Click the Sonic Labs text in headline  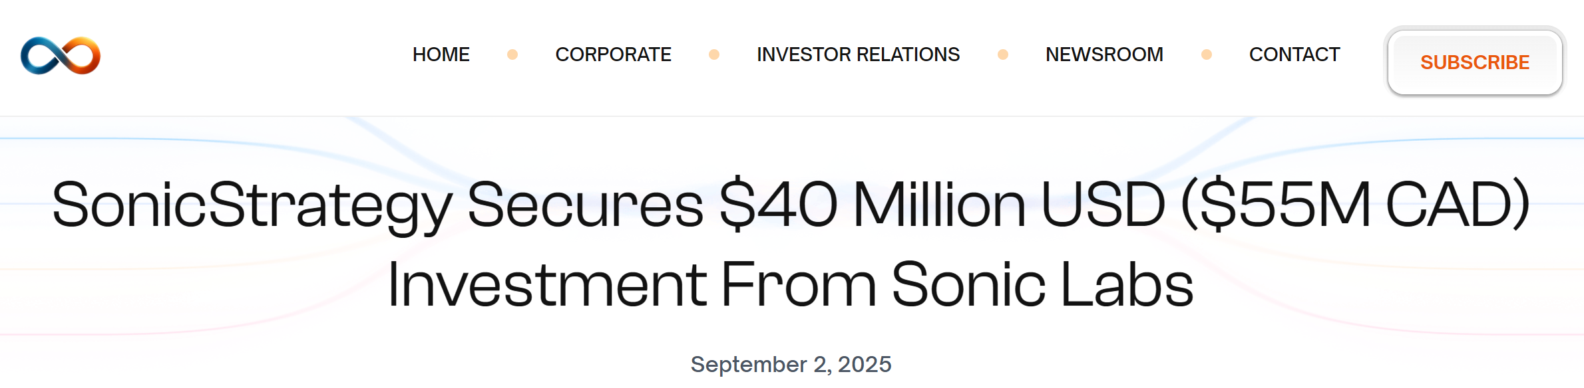(1042, 284)
